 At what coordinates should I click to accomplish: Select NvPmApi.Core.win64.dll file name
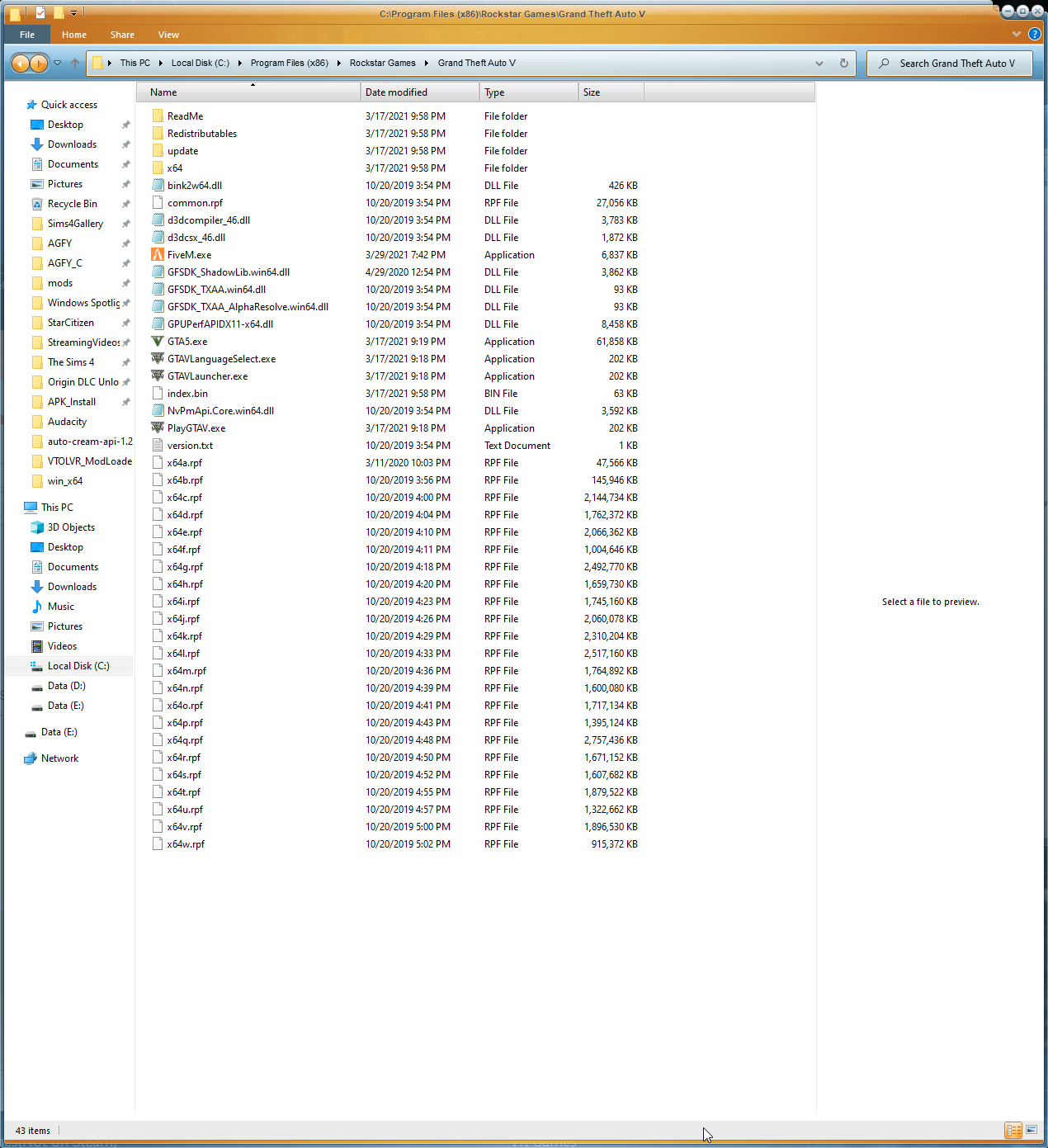tap(220, 411)
